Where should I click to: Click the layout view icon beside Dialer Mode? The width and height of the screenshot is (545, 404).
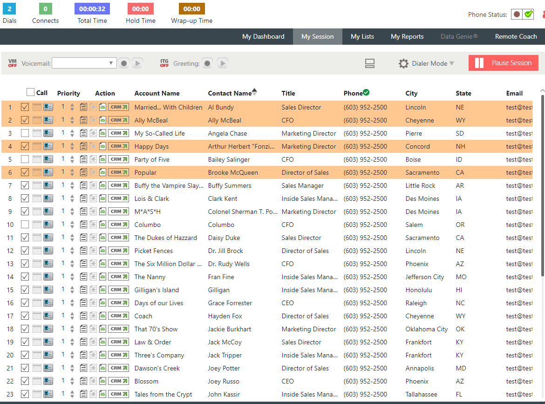(x=370, y=63)
